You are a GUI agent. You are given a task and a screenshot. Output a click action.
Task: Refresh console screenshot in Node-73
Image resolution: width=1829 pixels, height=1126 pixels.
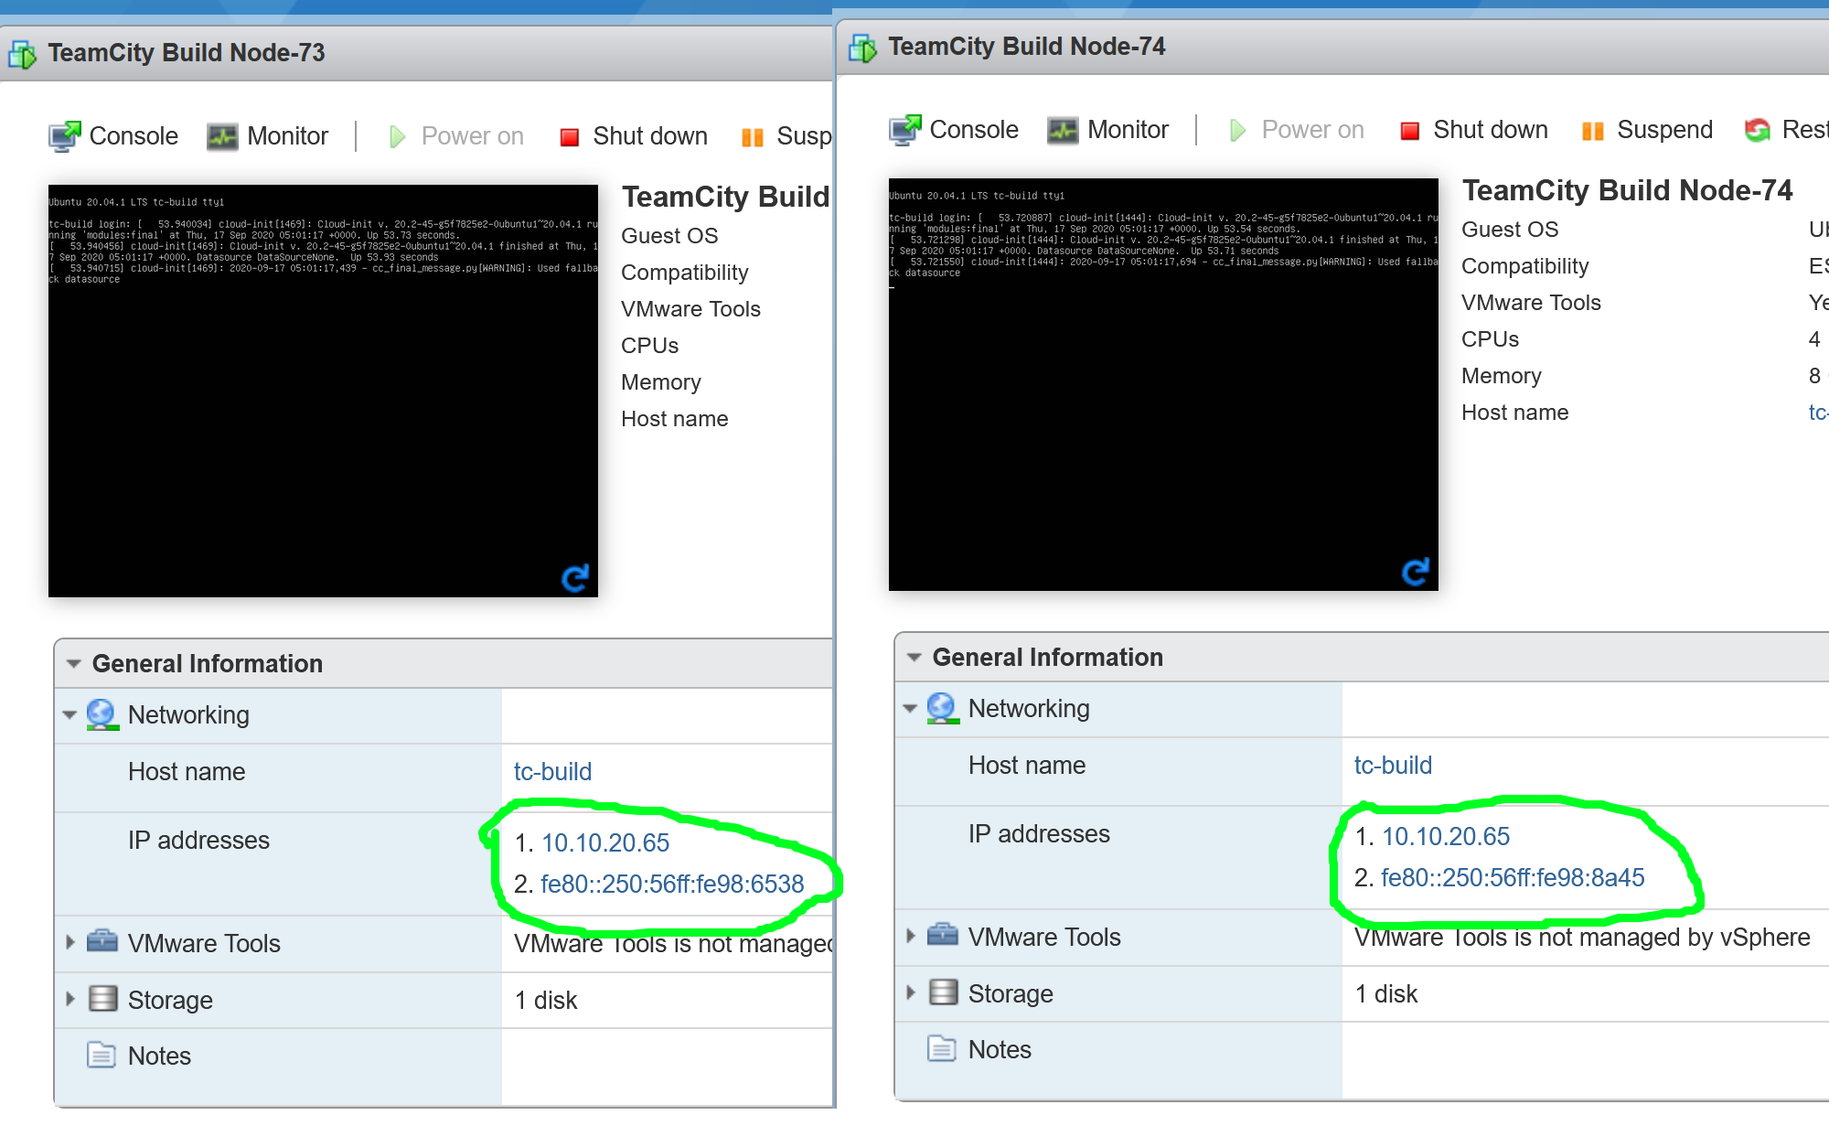click(575, 578)
